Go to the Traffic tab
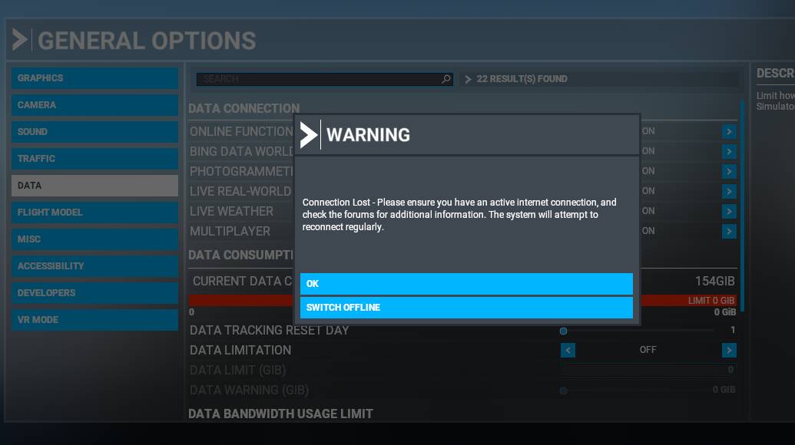 tap(94, 159)
